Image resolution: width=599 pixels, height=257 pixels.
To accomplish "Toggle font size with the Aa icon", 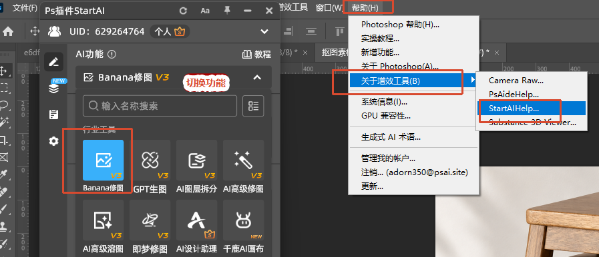I will click(x=205, y=11).
